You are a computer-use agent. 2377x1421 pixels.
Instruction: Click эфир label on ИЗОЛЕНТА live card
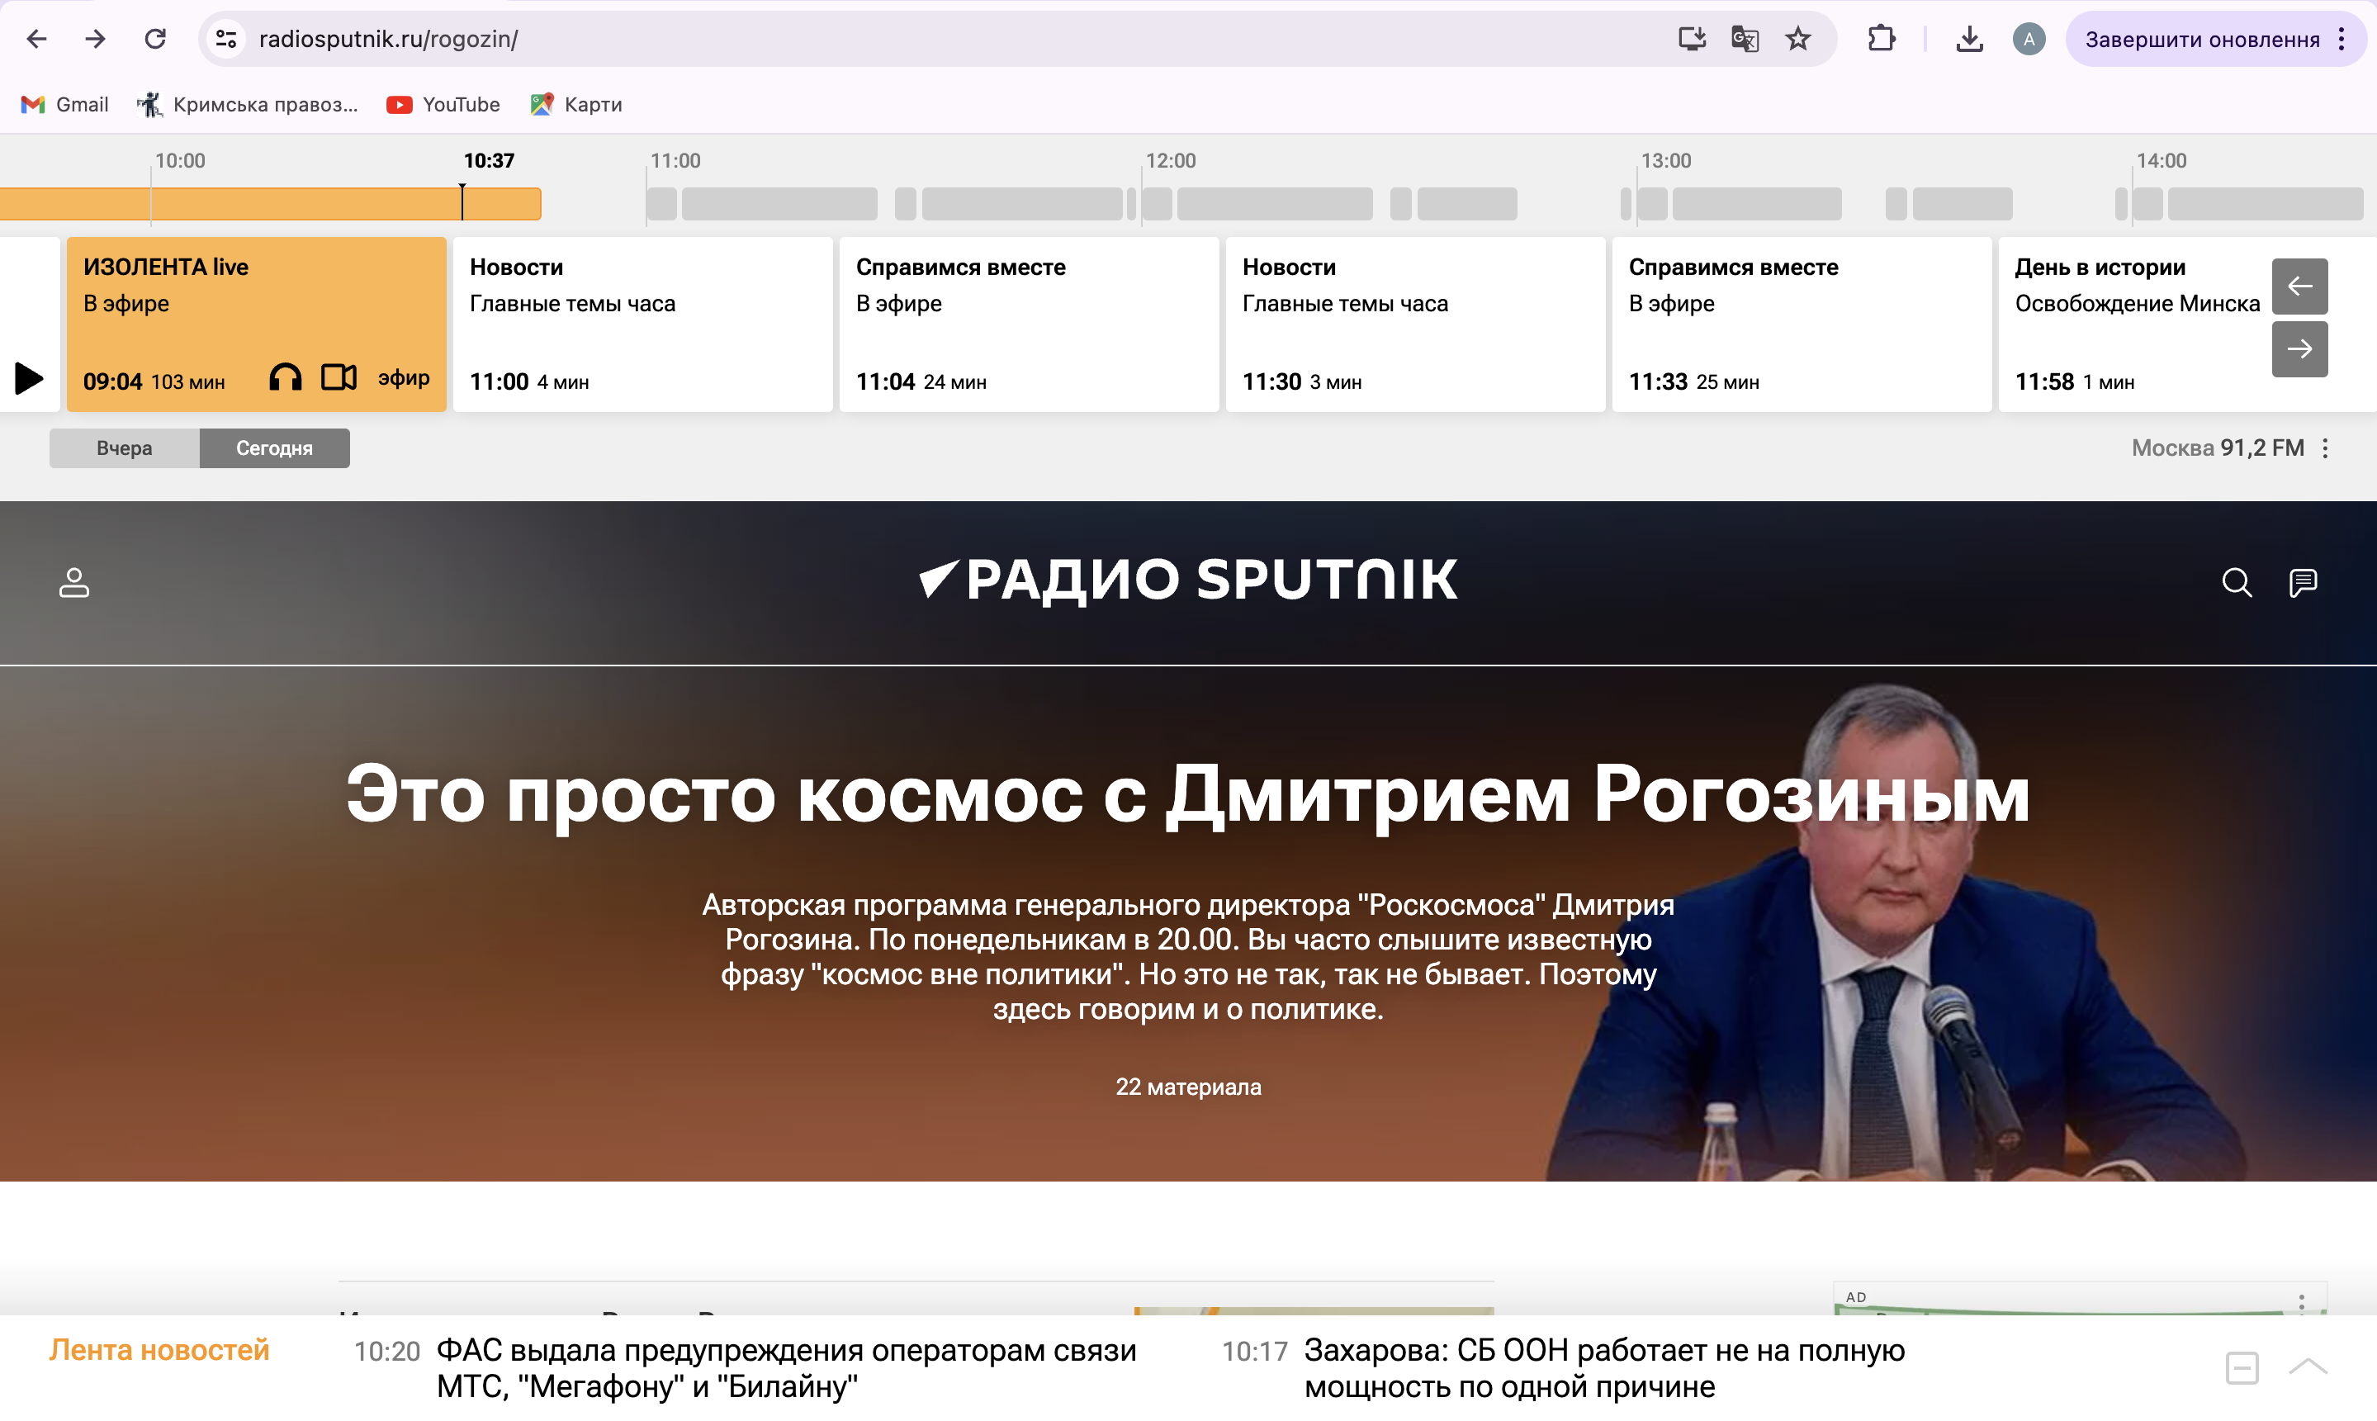[403, 378]
